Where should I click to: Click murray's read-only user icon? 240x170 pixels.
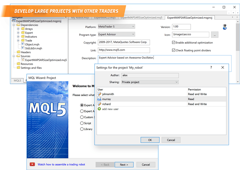(99, 99)
